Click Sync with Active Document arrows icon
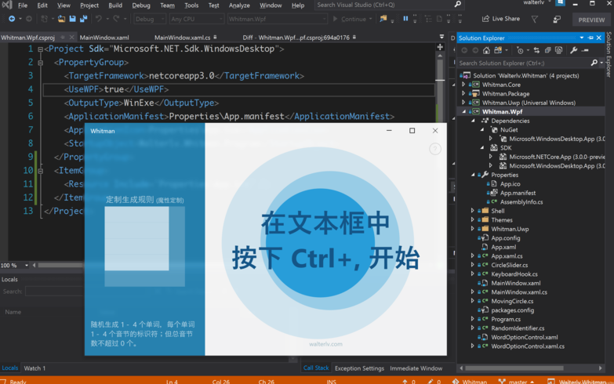 pos(536,50)
